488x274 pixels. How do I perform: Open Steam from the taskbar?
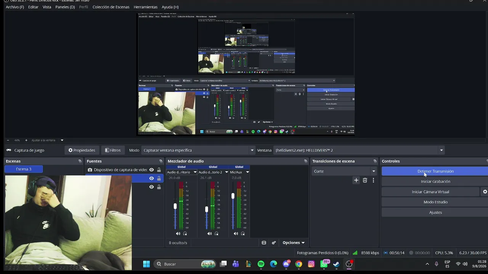336,264
